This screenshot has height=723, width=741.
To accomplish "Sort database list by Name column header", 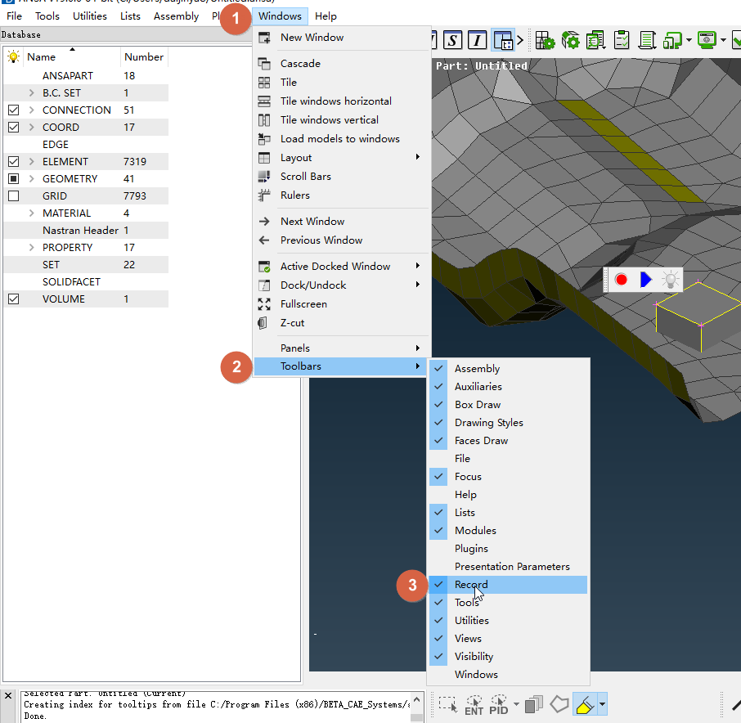I will [x=72, y=56].
